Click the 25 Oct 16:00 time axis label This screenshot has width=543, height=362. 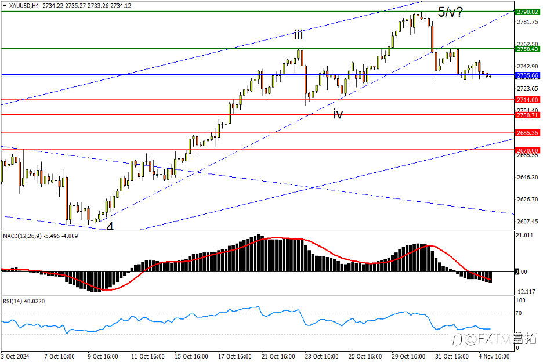365,356
